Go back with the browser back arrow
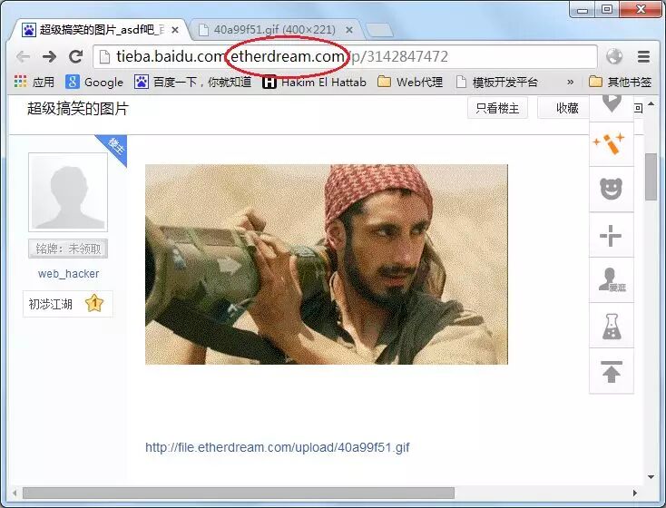The image size is (666, 508). pyautogui.click(x=23, y=56)
